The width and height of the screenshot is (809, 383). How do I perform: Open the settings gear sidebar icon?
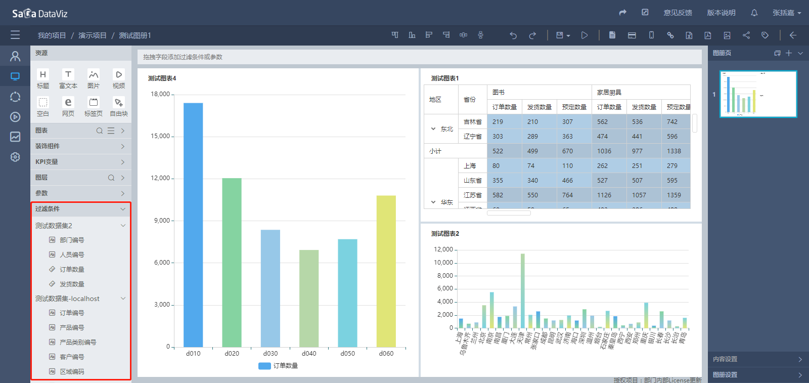[15, 157]
